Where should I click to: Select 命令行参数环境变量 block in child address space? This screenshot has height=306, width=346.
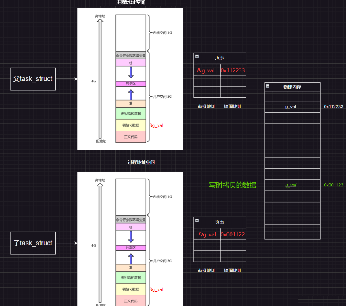pyautogui.click(x=131, y=219)
